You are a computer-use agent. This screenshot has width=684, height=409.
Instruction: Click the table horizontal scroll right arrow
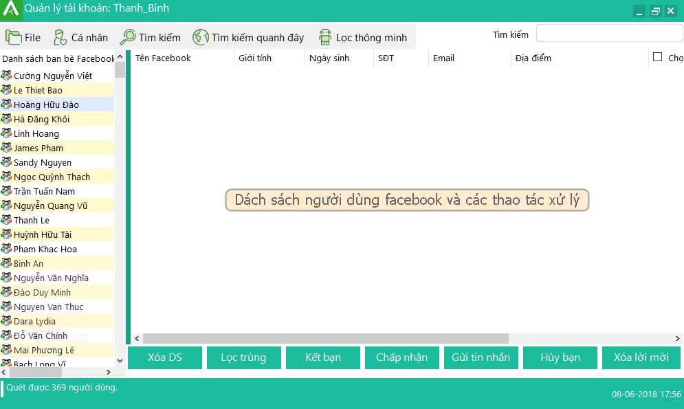coord(677,338)
